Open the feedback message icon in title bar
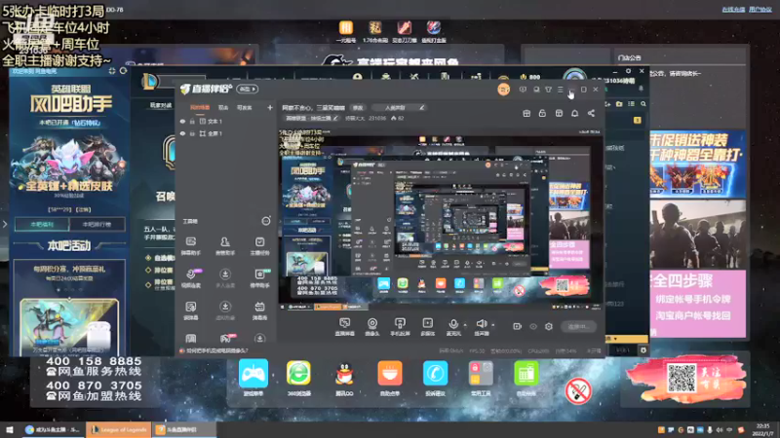The width and height of the screenshot is (780, 438). [x=523, y=90]
